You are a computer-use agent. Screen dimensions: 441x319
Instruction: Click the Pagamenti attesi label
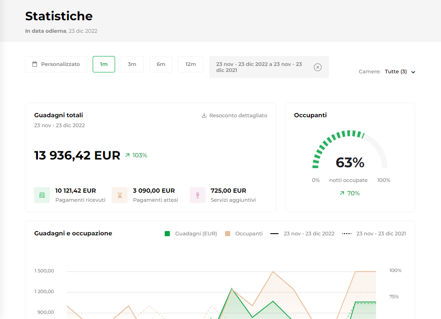[x=155, y=200]
